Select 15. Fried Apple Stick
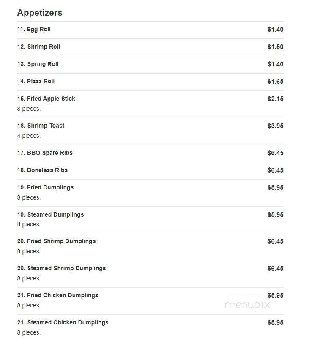This screenshot has height=340, width=323. [46, 99]
